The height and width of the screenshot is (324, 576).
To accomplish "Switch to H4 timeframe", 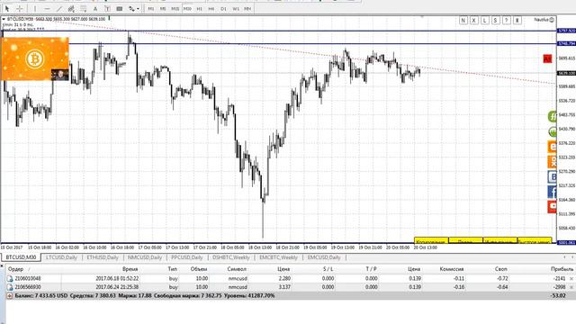I will tap(211, 8).
